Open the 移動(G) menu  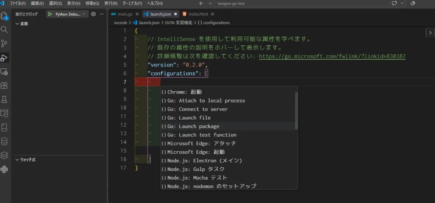pyautogui.click(x=92, y=3)
